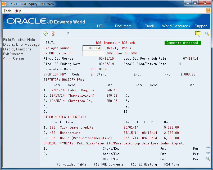Click other monies code I00
Viewport: 213px width, 170px height.
[52, 127]
